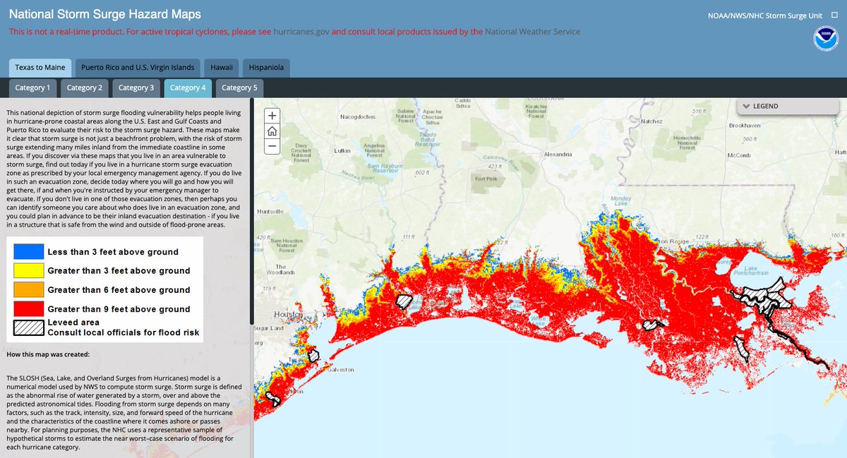The width and height of the screenshot is (847, 458).
Task: Click the chevron icon on the LEGEND header
Action: pyautogui.click(x=747, y=106)
